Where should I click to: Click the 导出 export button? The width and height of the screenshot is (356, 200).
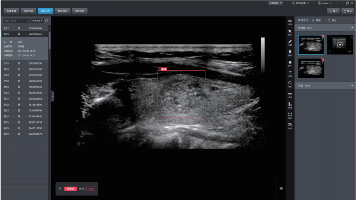coord(347,11)
